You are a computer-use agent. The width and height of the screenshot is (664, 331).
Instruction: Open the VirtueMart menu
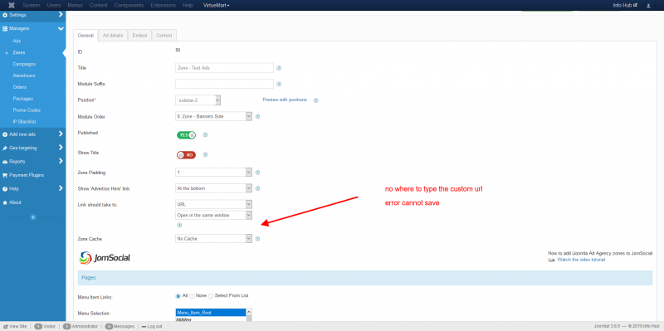(x=217, y=6)
